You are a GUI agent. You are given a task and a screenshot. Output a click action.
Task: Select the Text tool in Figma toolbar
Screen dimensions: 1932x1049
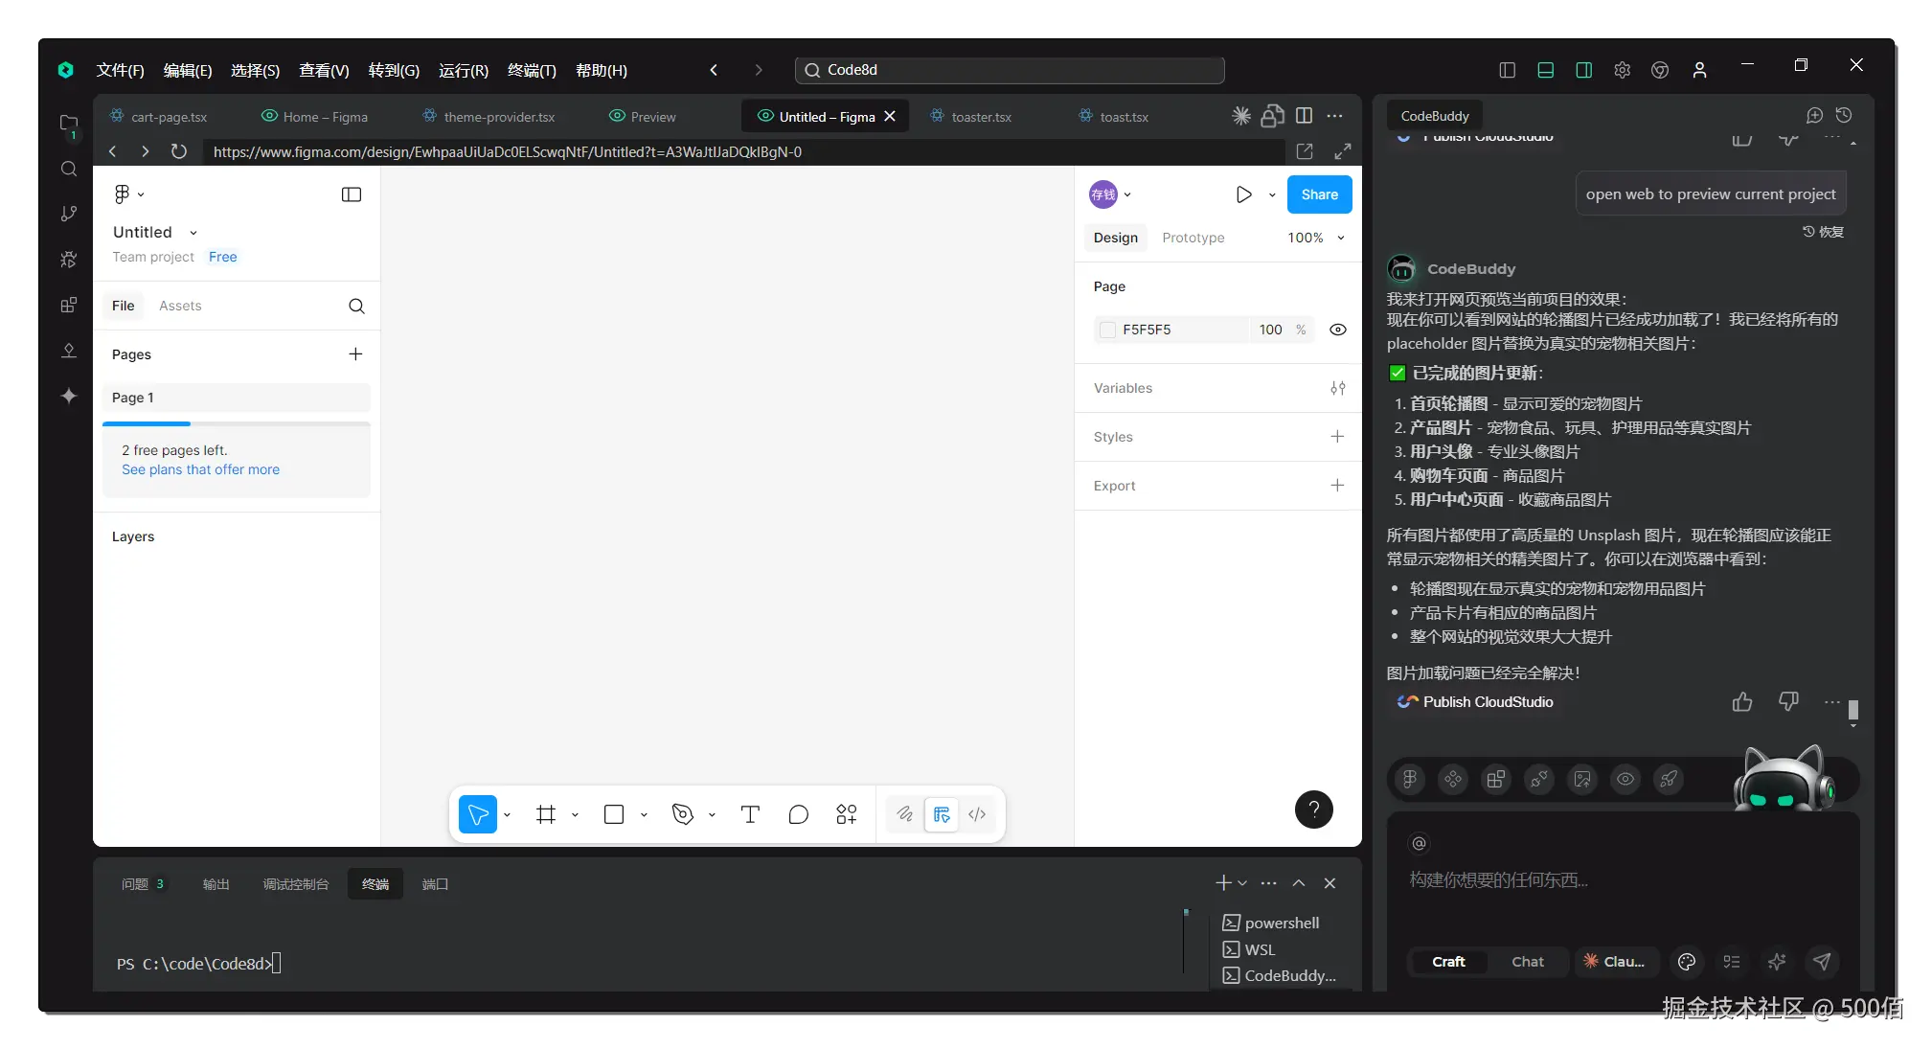[x=750, y=814]
